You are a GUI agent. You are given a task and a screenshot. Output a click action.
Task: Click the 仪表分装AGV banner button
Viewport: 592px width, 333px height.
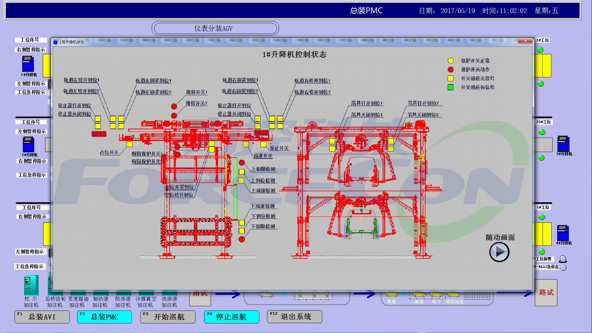pos(215,28)
